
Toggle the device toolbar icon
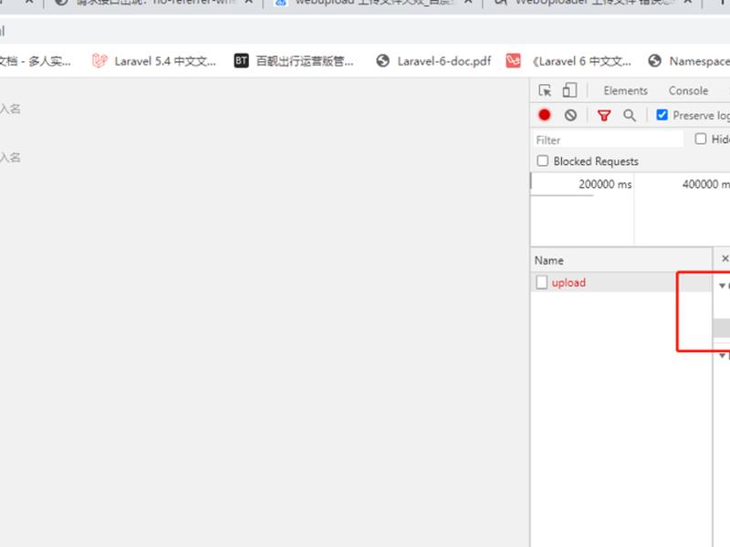pyautogui.click(x=569, y=90)
